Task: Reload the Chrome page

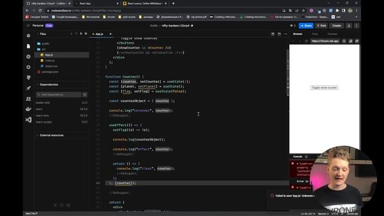Action: pos(40,11)
